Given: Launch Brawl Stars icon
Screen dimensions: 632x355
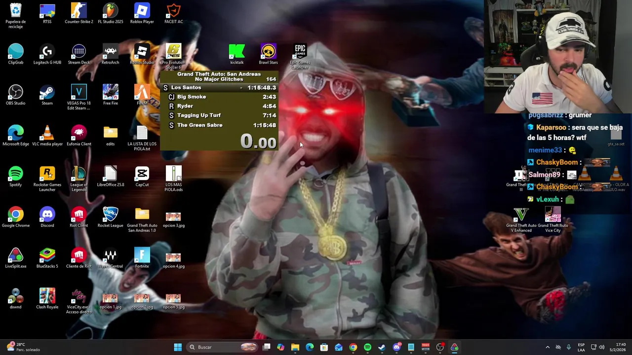Looking at the screenshot, I should click(x=269, y=54).
